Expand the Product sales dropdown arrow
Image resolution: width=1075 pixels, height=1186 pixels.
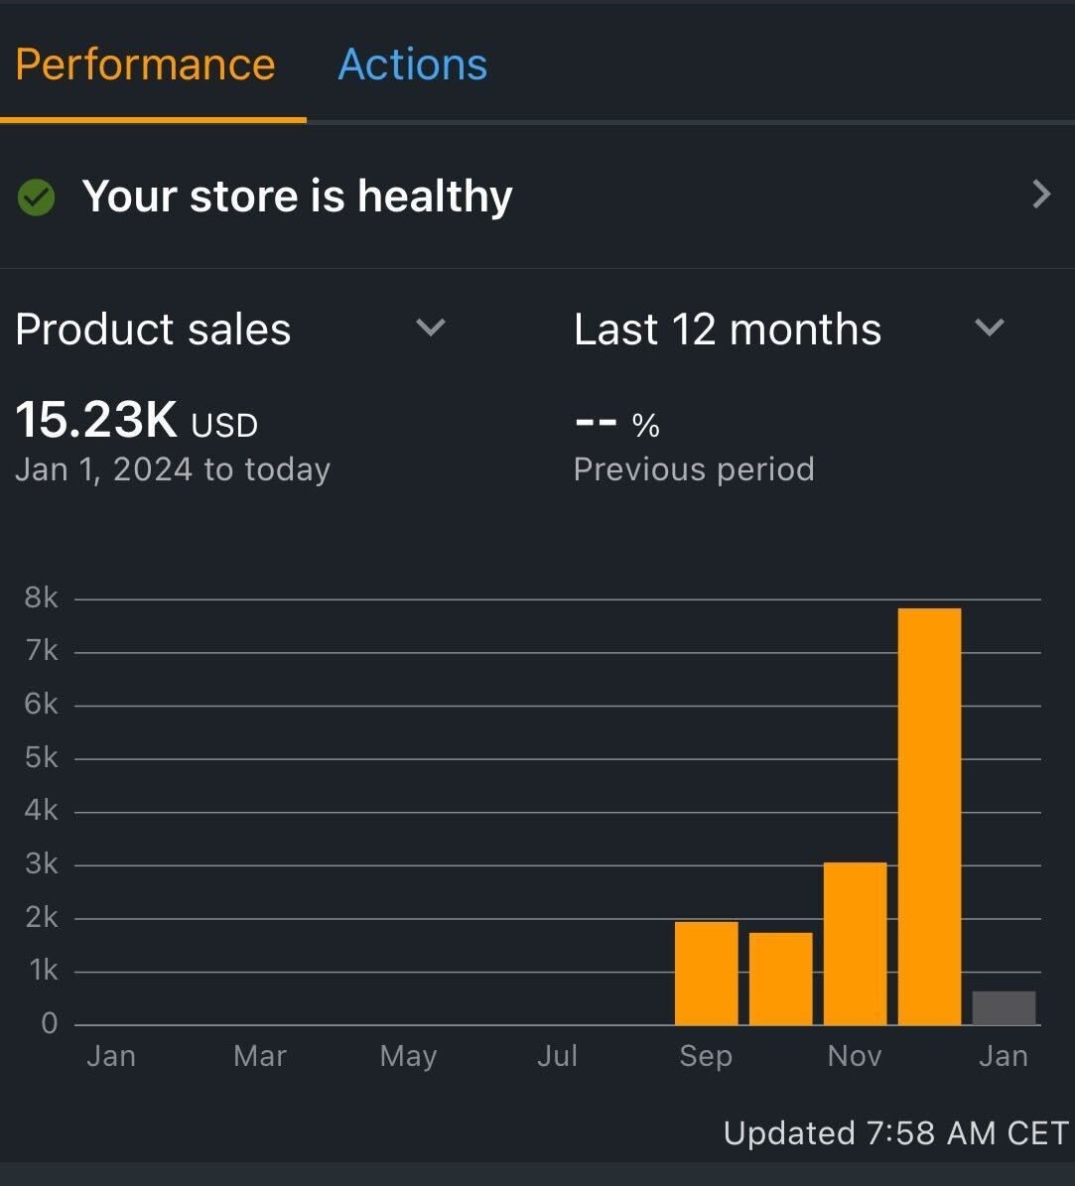(430, 328)
